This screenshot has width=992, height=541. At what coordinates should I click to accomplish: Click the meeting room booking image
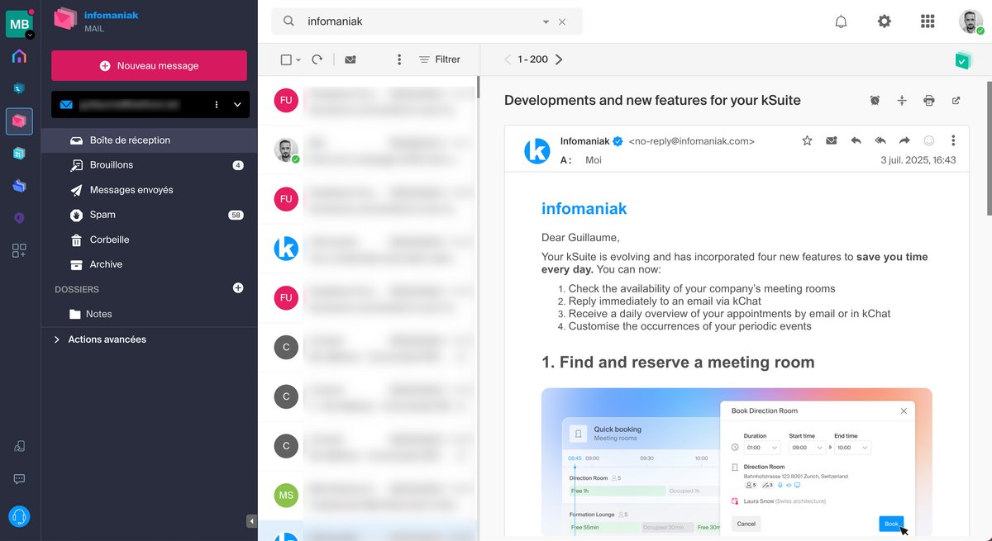tap(737, 462)
